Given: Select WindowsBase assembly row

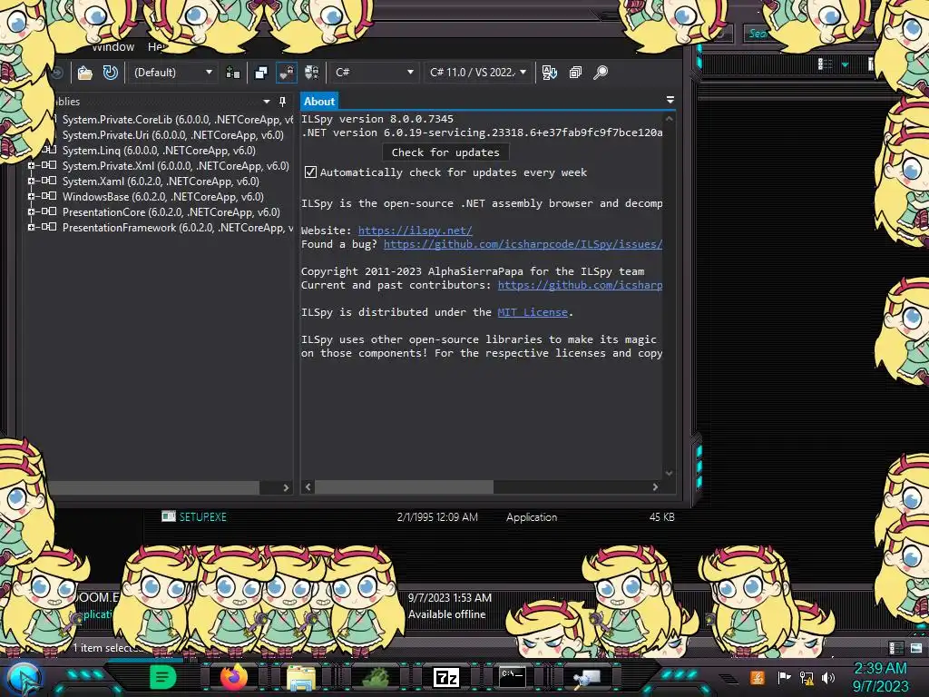Looking at the screenshot, I should pos(163,197).
